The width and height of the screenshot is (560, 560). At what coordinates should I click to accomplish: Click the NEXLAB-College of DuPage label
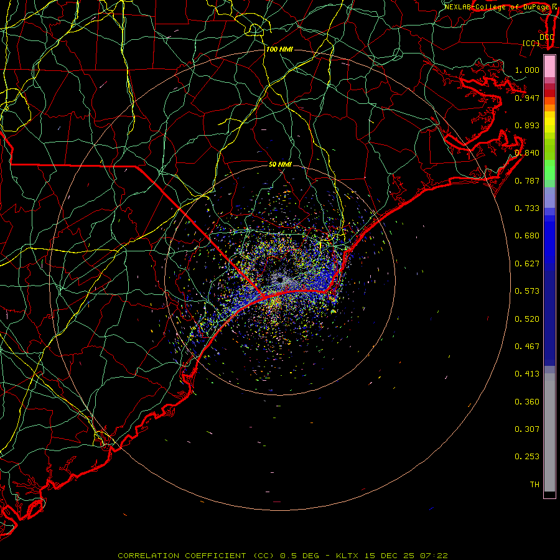coord(498,7)
